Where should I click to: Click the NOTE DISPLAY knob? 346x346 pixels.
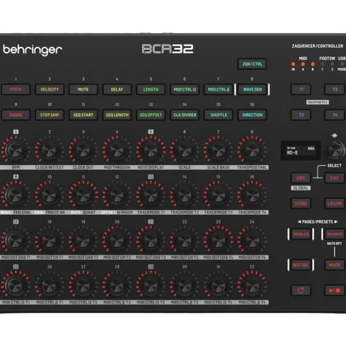coord(151,150)
